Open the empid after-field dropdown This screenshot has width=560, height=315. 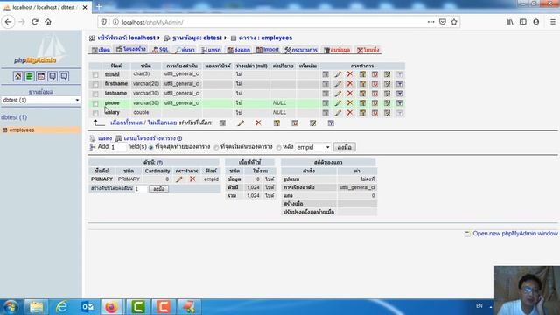[x=313, y=147]
